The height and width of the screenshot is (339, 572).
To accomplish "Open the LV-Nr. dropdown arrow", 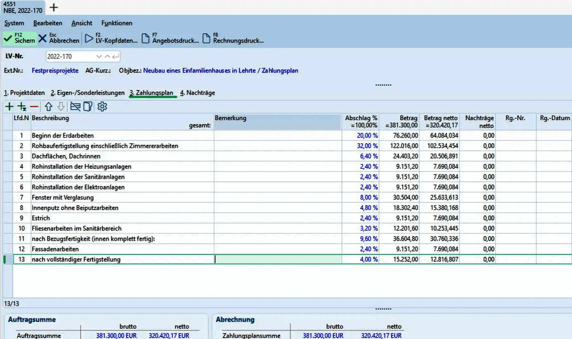I will coord(99,57).
